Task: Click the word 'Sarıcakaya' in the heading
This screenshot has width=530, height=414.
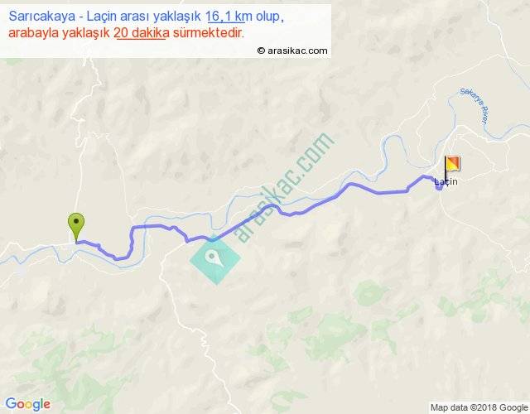Action: pos(42,17)
